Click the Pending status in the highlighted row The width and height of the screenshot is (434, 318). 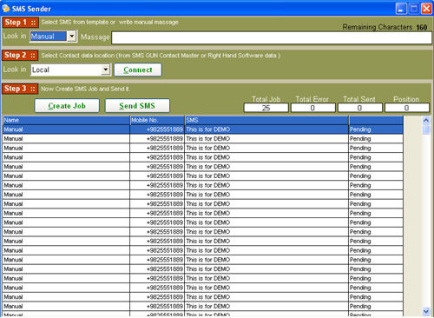376,129
